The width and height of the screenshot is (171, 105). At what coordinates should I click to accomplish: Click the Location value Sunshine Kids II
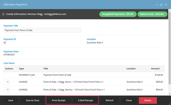(x=95, y=43)
